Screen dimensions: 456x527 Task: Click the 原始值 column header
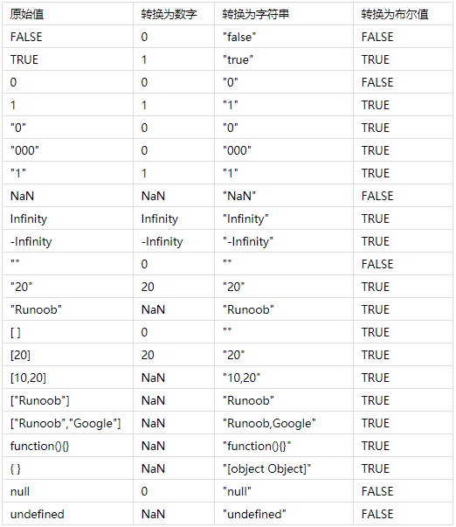coord(67,14)
